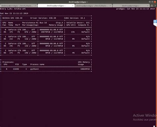Click the window title desktop@prodgpu: ~
This screenshot has height=127, width=157.
click(x=78, y=2)
